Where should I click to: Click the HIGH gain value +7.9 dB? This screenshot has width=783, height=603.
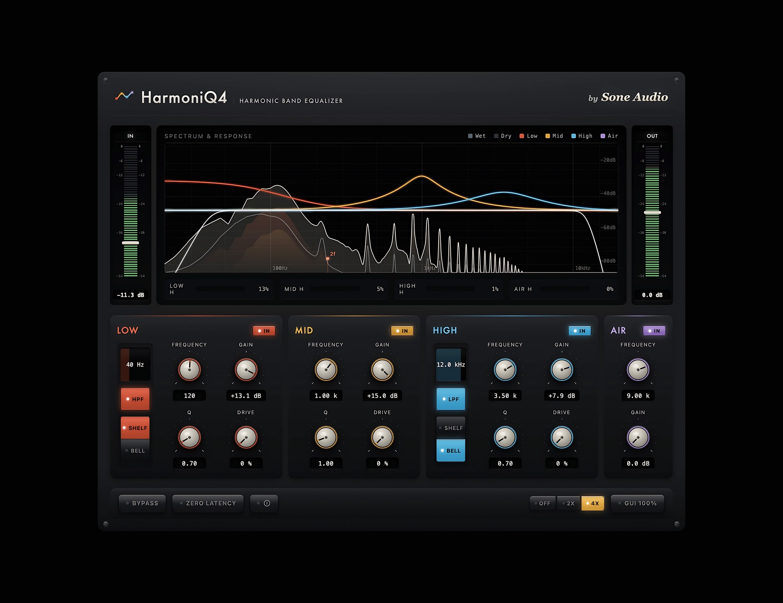click(562, 396)
